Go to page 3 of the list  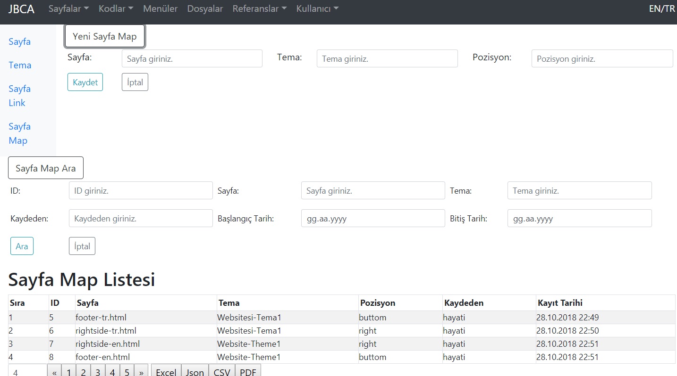tap(97, 372)
